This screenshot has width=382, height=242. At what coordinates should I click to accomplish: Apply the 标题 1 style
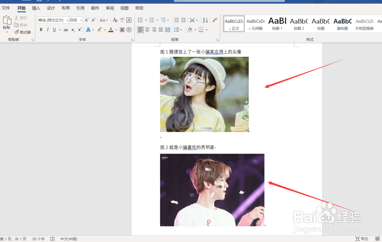[277, 24]
